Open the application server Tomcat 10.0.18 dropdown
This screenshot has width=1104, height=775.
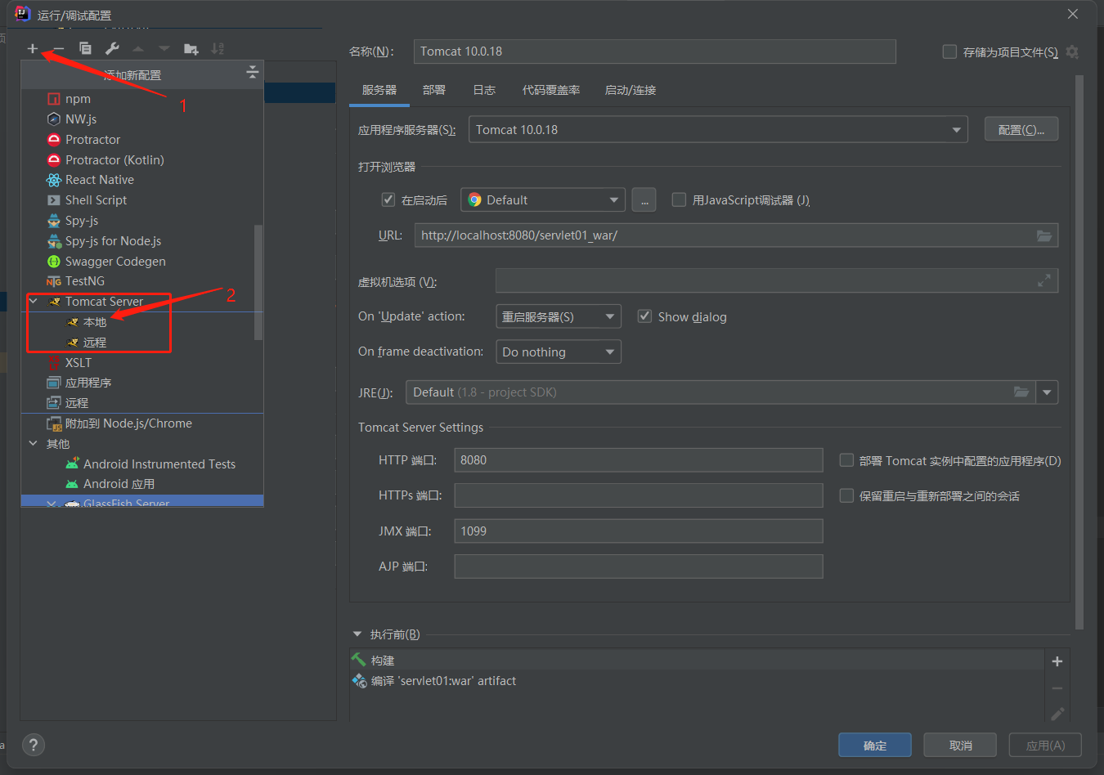718,129
